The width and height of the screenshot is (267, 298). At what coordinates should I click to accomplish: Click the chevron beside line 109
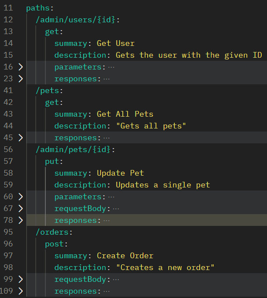click(x=20, y=291)
